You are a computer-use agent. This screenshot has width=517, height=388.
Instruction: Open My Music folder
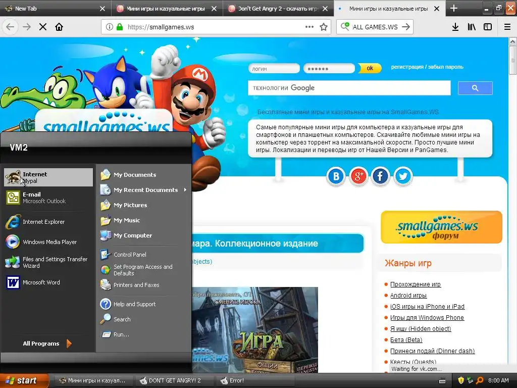tap(144, 220)
